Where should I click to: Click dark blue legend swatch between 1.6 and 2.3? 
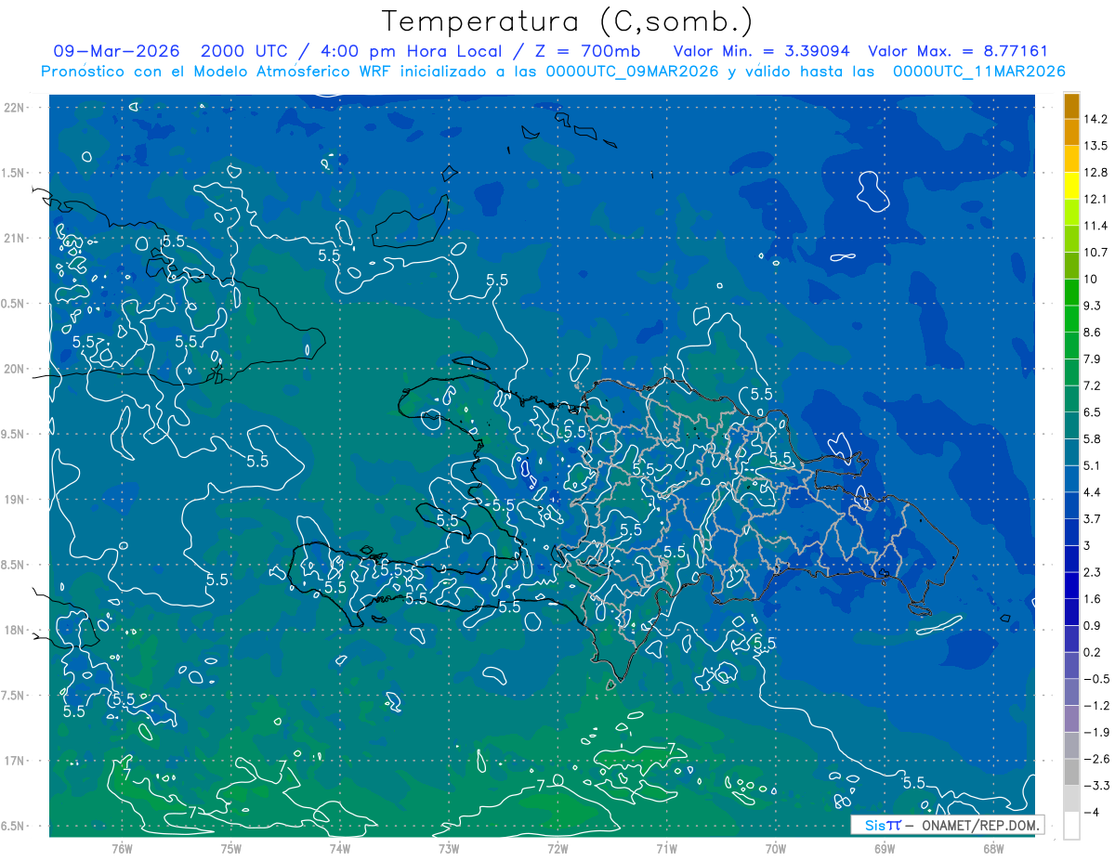click(x=1071, y=586)
